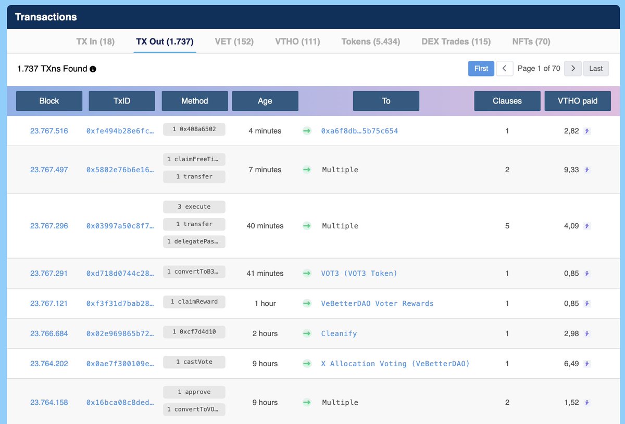Open VeBetterDAO Voter Rewards link
625x424 pixels.
[x=378, y=303]
